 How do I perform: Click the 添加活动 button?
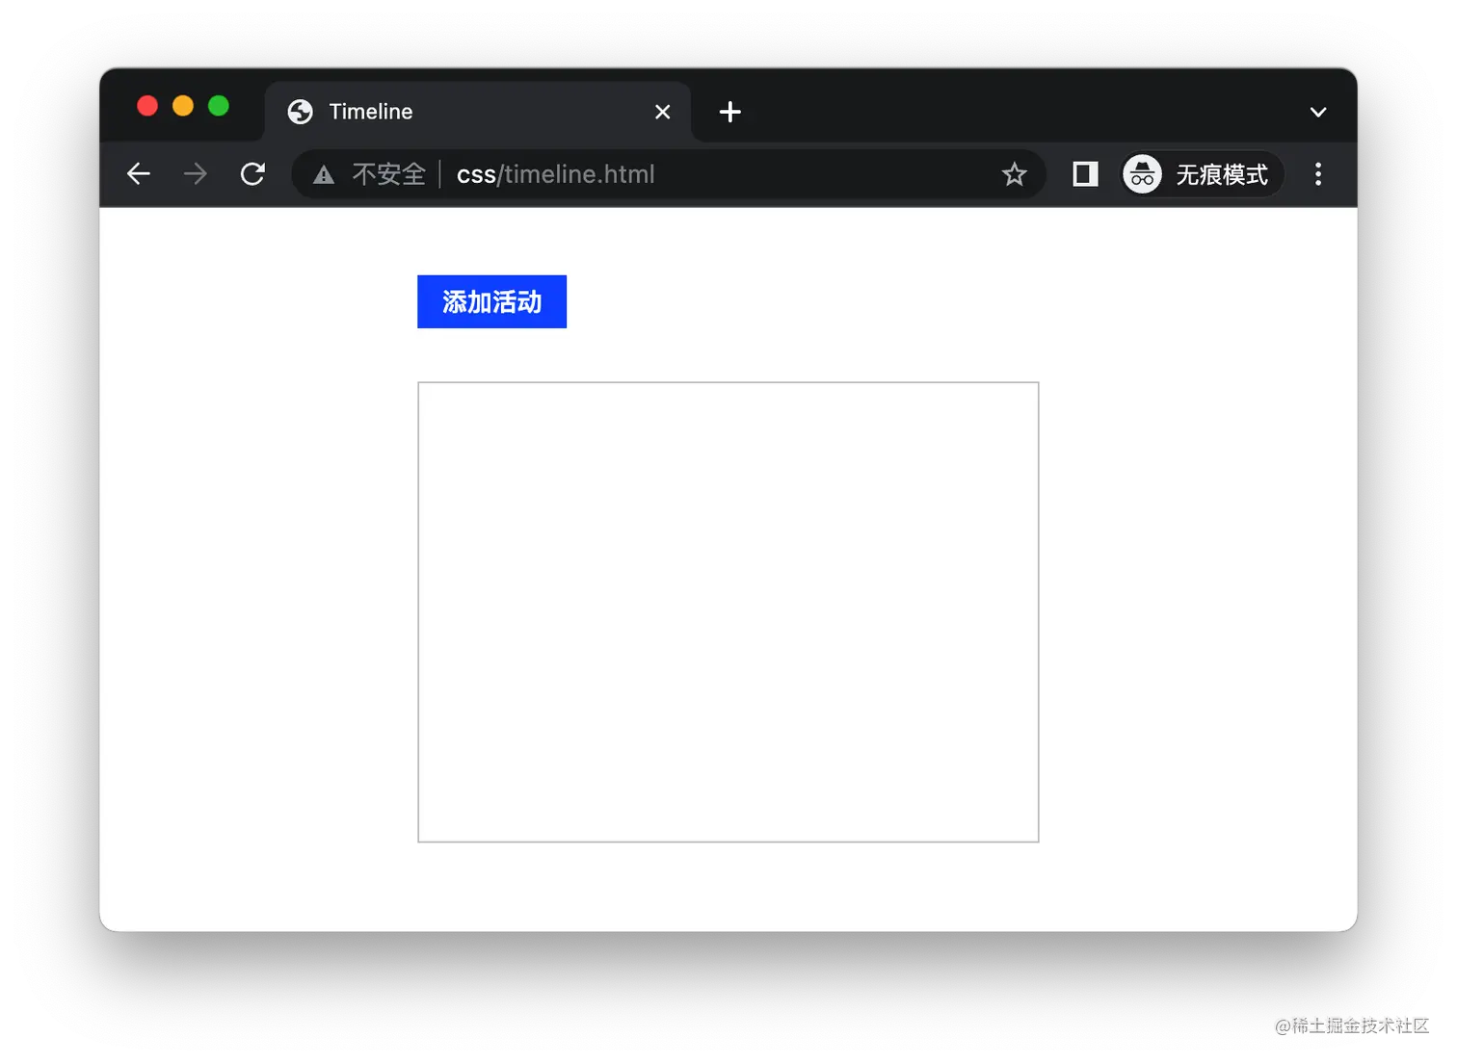click(x=491, y=301)
